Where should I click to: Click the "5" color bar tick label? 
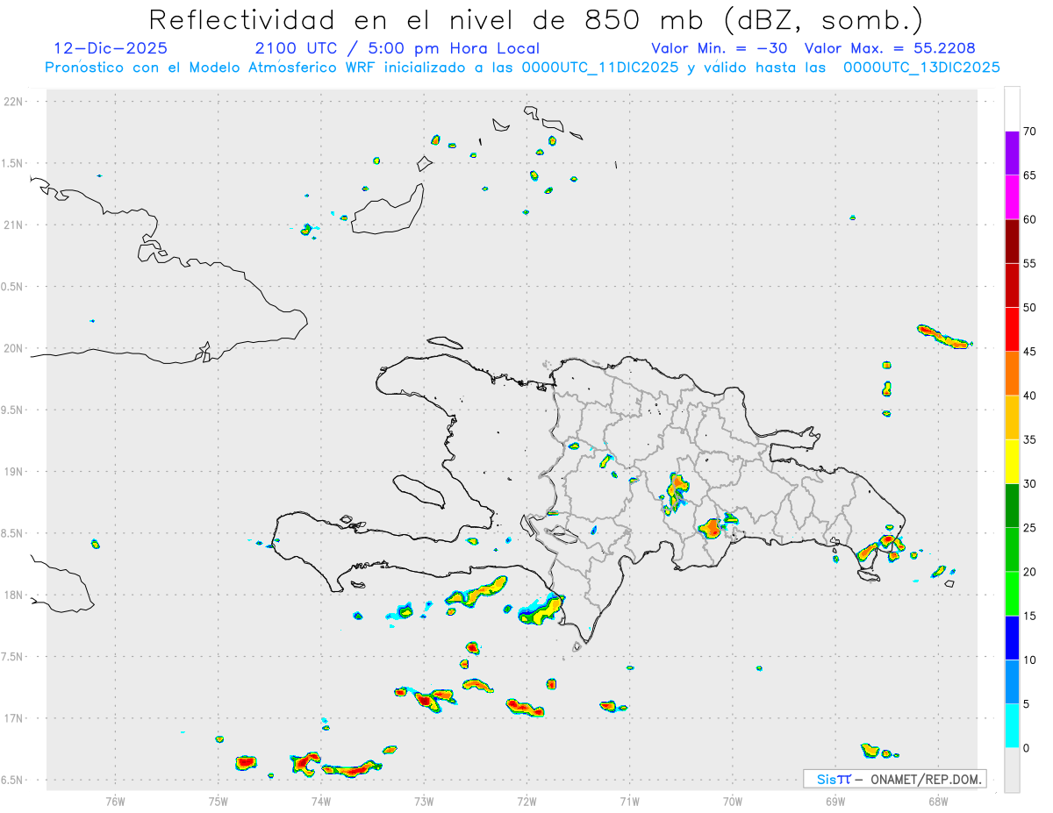pos(1027,703)
